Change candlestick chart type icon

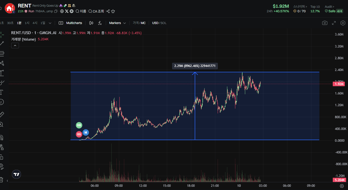pyautogui.click(x=91, y=23)
